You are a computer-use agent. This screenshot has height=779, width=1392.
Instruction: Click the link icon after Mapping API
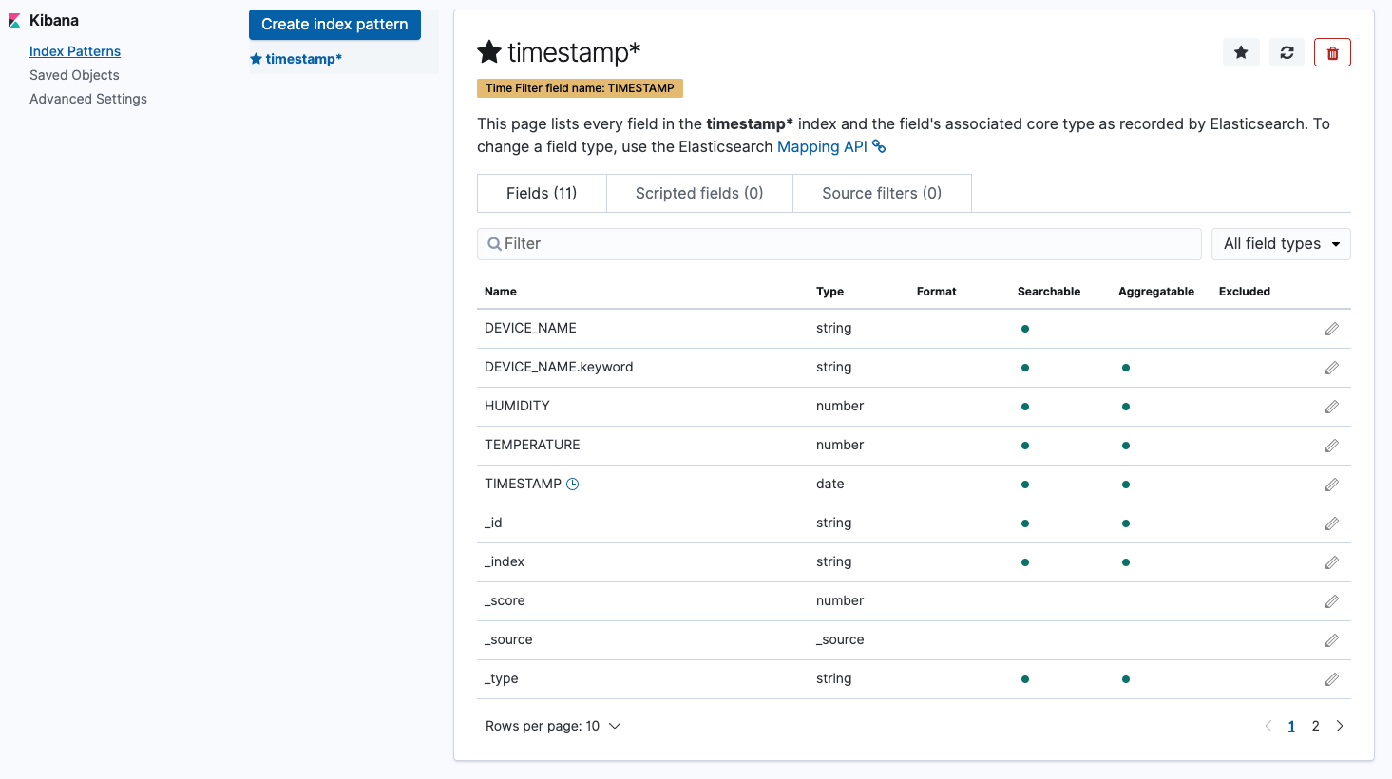tap(879, 146)
